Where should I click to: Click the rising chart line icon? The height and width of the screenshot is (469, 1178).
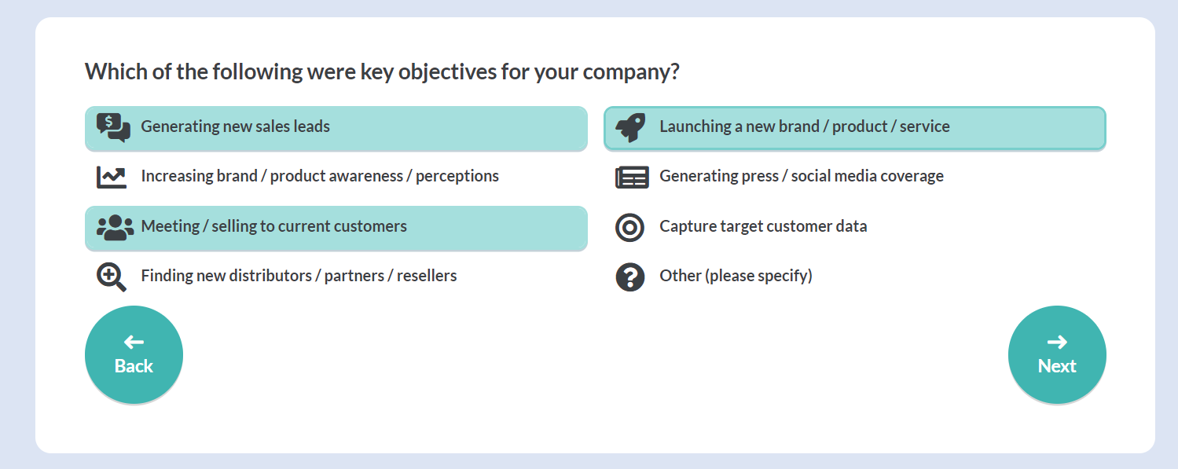pos(111,177)
